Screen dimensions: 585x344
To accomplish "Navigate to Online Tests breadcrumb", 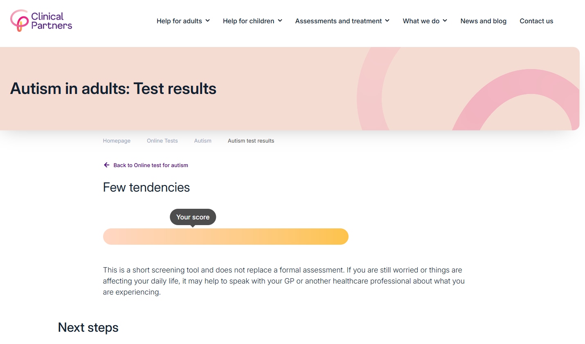I will click(162, 141).
